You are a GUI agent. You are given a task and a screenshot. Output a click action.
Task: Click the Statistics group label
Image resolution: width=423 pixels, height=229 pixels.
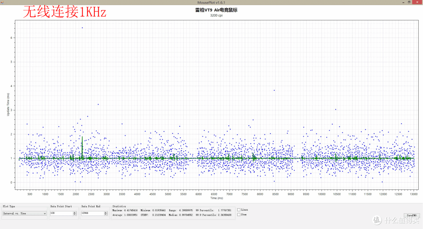pos(119,206)
